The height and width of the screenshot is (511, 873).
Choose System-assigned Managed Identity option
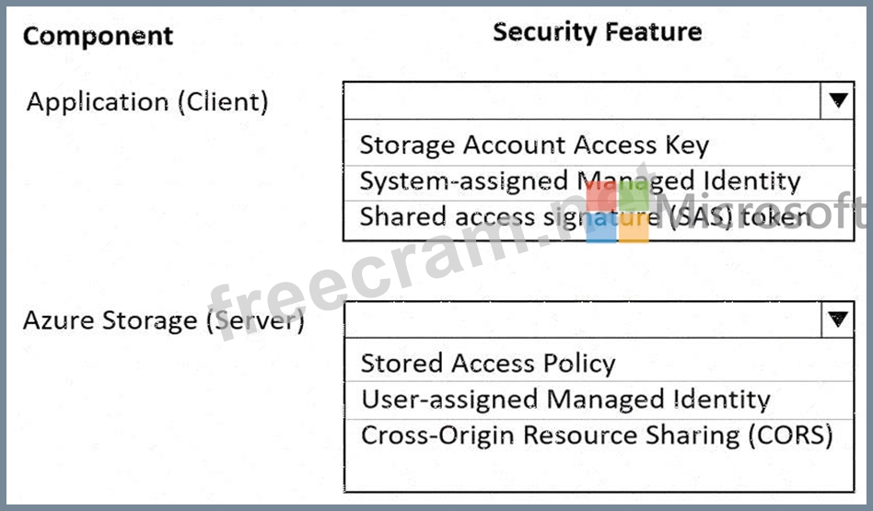(x=579, y=181)
